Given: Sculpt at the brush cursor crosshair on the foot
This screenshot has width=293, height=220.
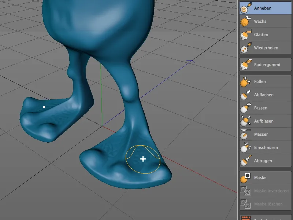Looking at the screenshot, I should pyautogui.click(x=143, y=159).
